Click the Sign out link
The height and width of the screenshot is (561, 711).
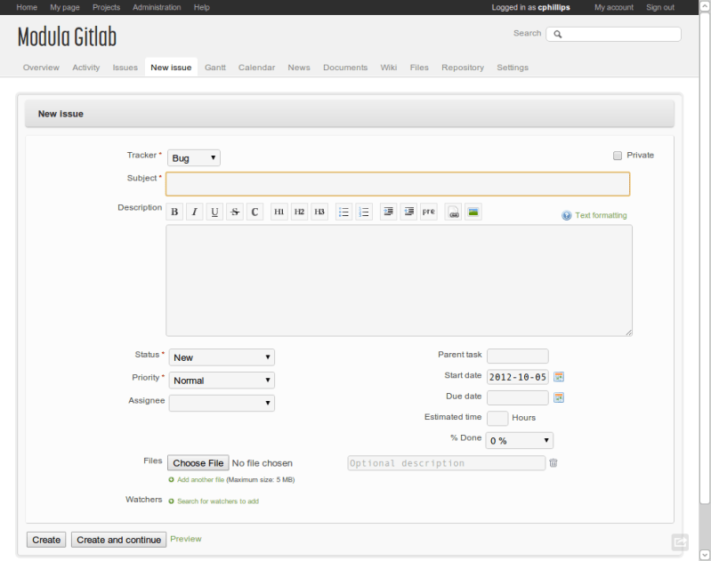click(x=660, y=7)
